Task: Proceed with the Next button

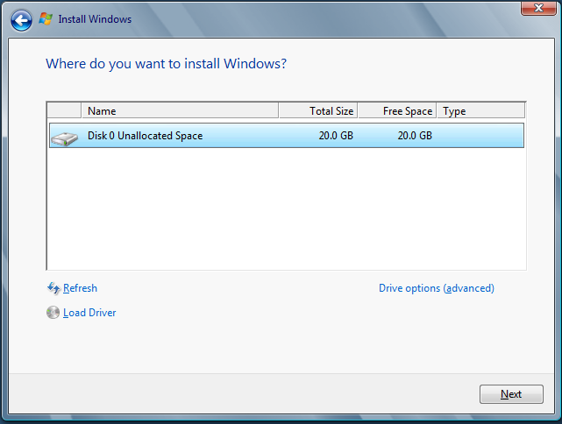Action: (511, 394)
